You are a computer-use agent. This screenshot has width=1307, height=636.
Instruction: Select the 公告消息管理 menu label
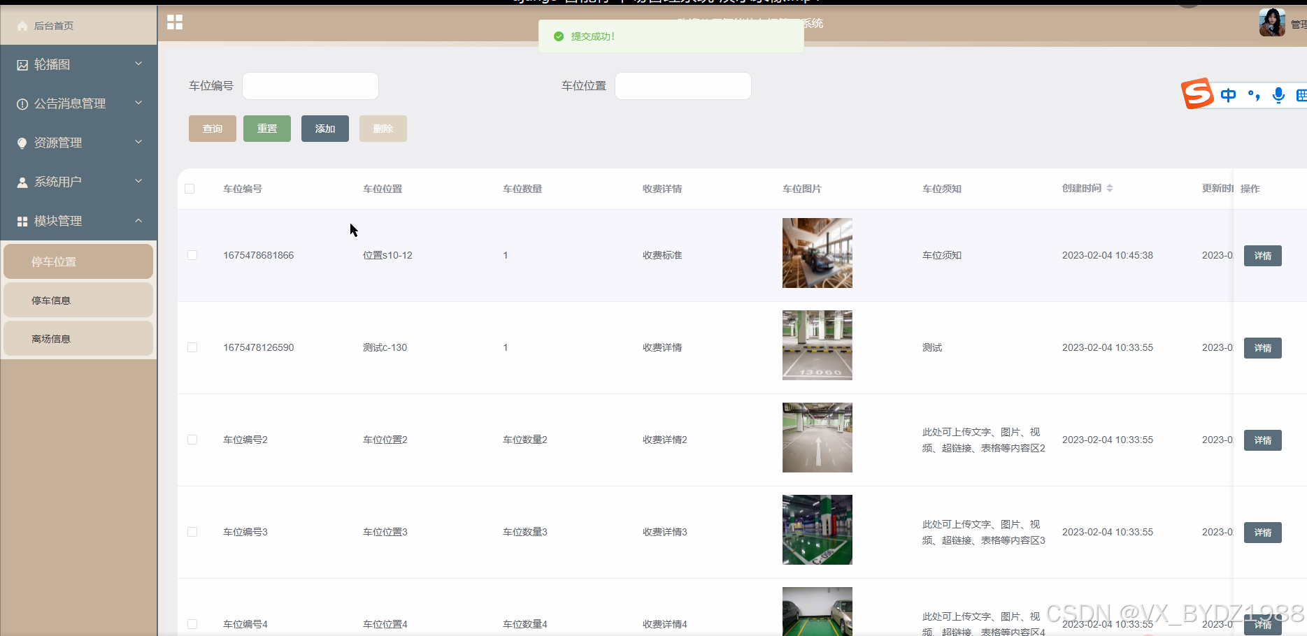click(x=70, y=103)
